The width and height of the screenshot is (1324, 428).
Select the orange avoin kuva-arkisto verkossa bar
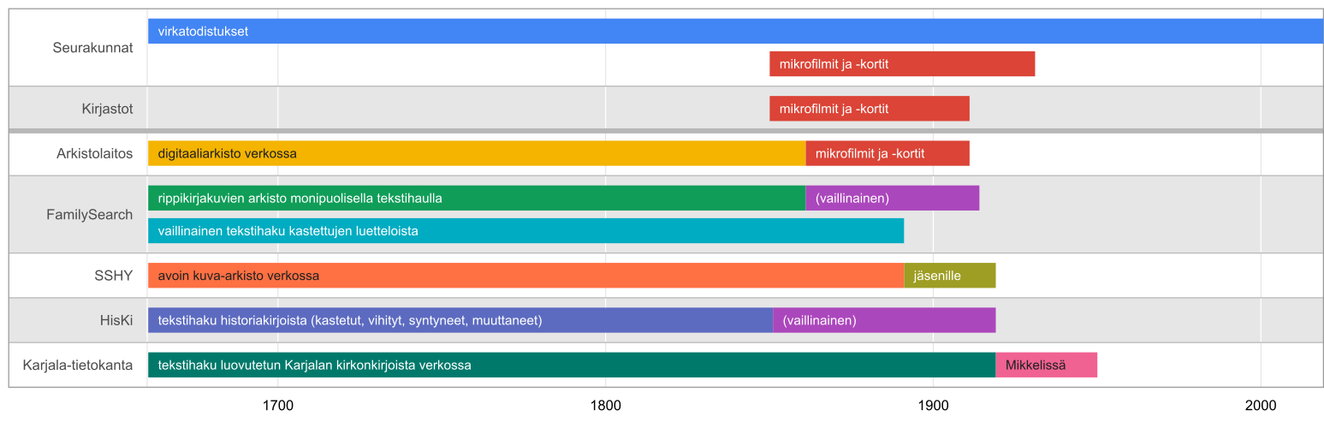[x=525, y=276]
